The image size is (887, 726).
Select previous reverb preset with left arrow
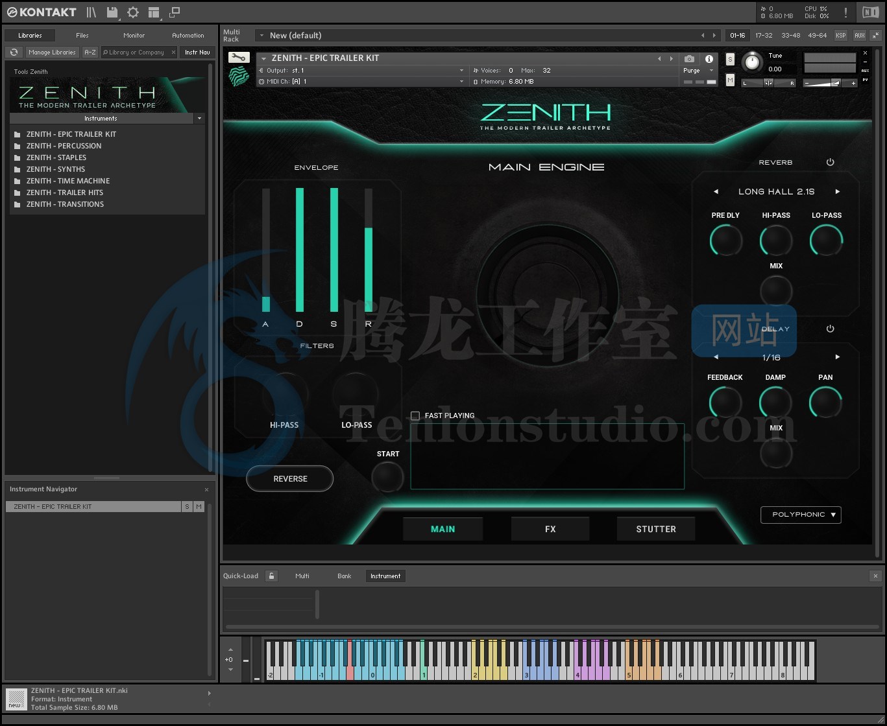click(x=716, y=192)
